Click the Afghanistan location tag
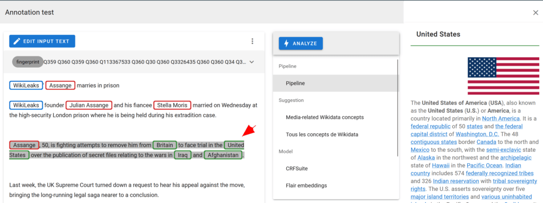The height and width of the screenshot is (203, 543). point(223,155)
